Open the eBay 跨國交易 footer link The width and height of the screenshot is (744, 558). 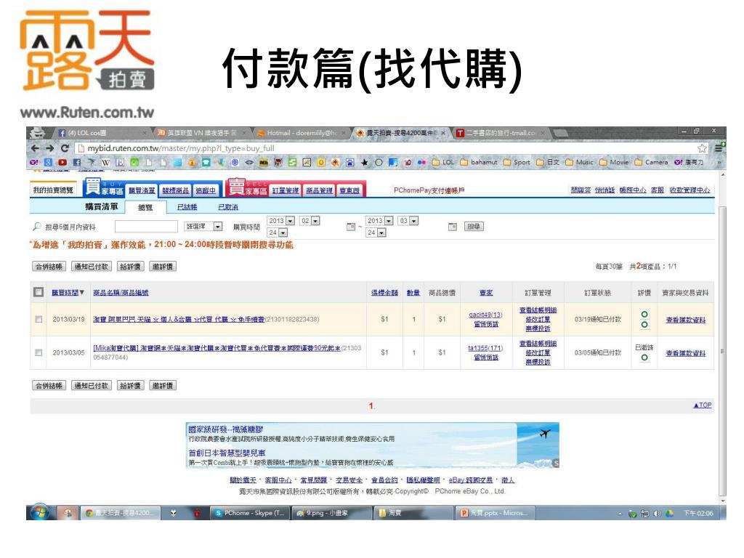[x=471, y=480]
